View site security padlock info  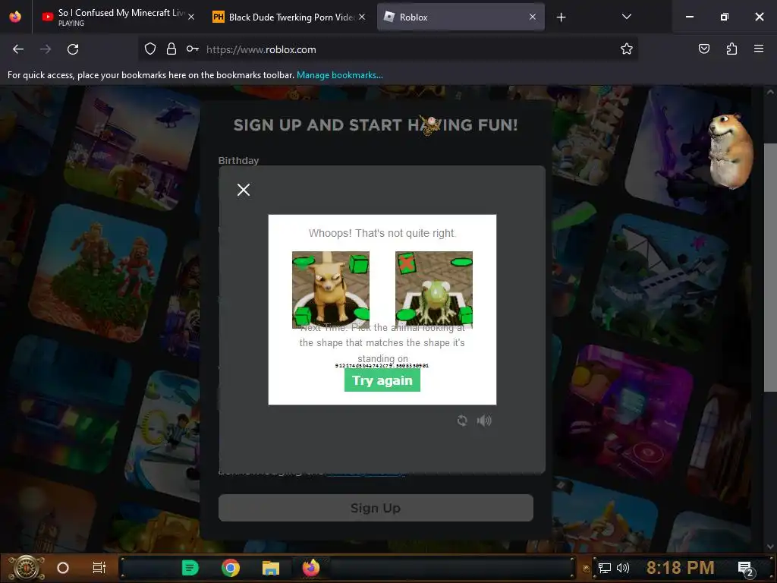point(171,49)
